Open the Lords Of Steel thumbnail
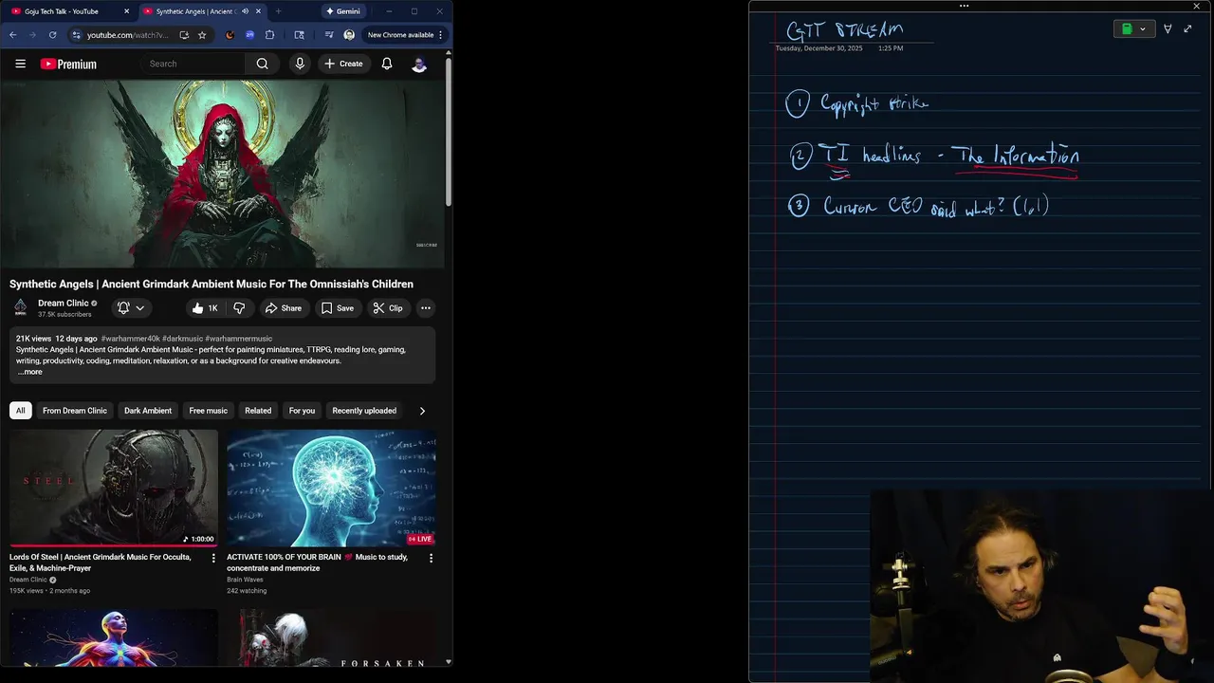Viewport: 1214px width, 683px height. coord(114,489)
